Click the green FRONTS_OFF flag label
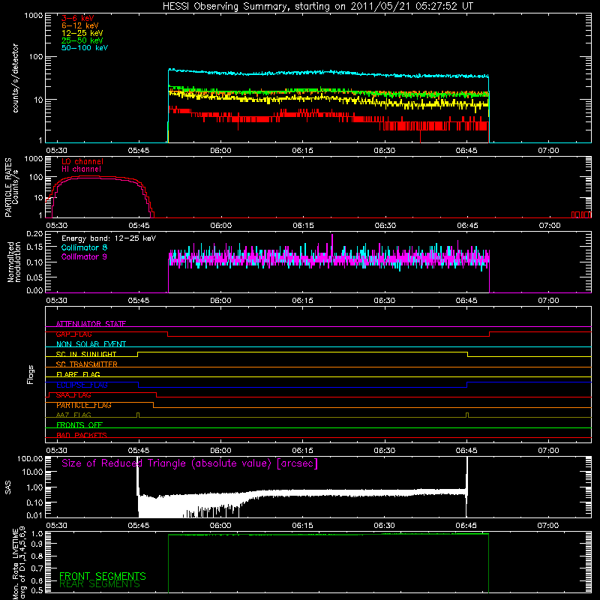Image resolution: width=600 pixels, height=600 pixels. tap(79, 424)
